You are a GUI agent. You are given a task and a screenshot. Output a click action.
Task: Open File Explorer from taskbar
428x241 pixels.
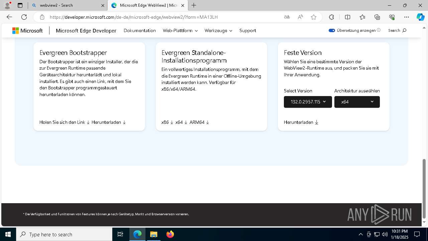(x=153, y=234)
